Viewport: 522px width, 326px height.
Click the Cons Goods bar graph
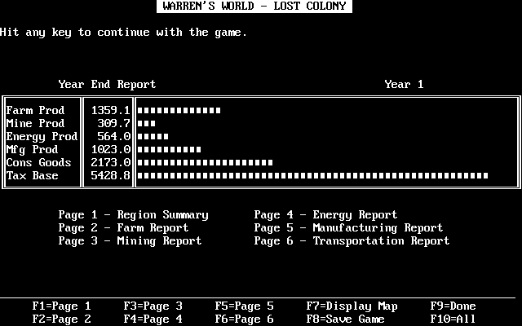(x=205, y=163)
